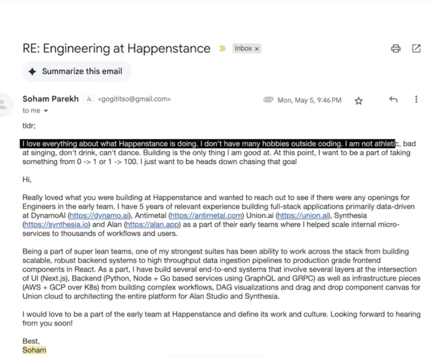Star this email

pos(358,101)
